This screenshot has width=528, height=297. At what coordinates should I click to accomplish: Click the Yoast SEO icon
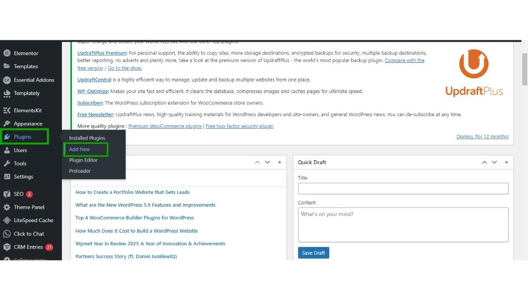click(7, 194)
